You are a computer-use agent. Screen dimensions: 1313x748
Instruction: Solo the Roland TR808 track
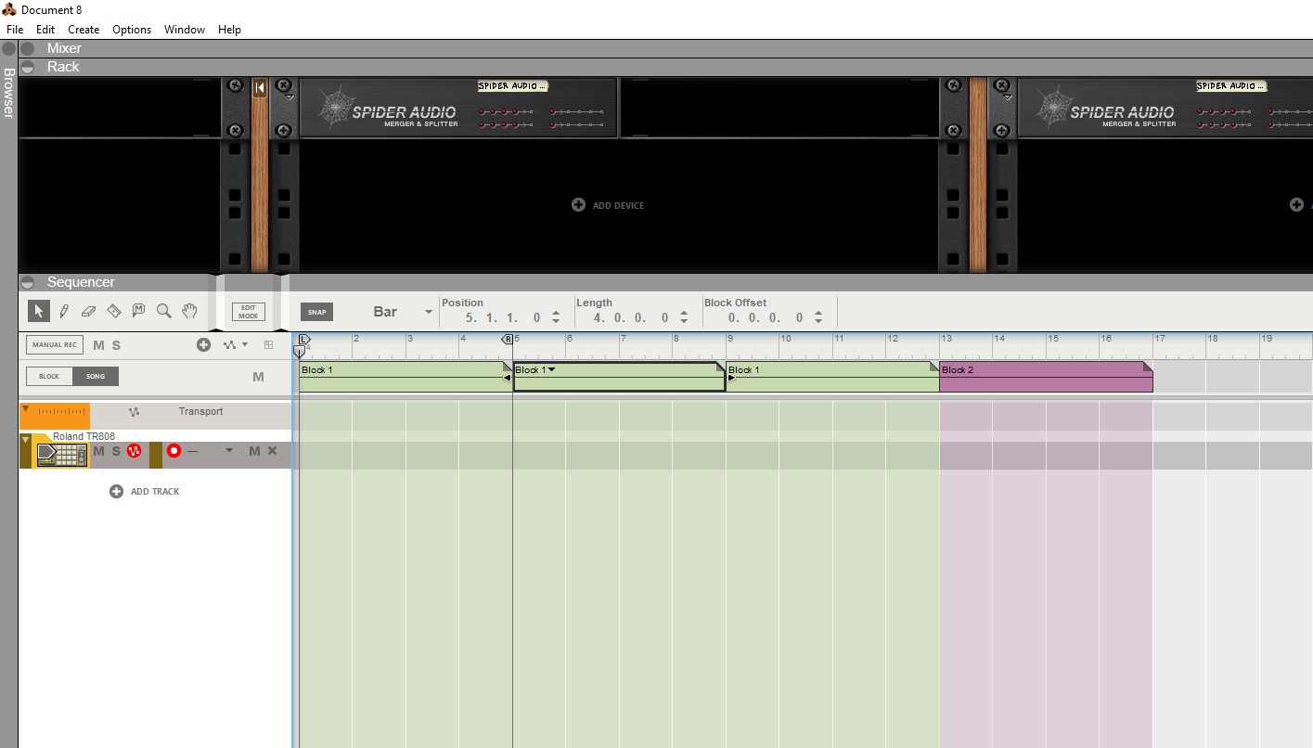(x=116, y=451)
